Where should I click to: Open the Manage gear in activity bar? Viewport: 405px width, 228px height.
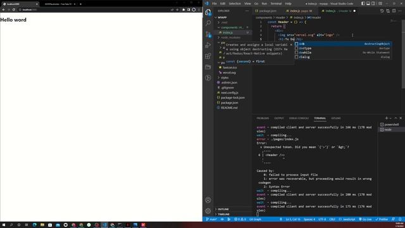208,211
